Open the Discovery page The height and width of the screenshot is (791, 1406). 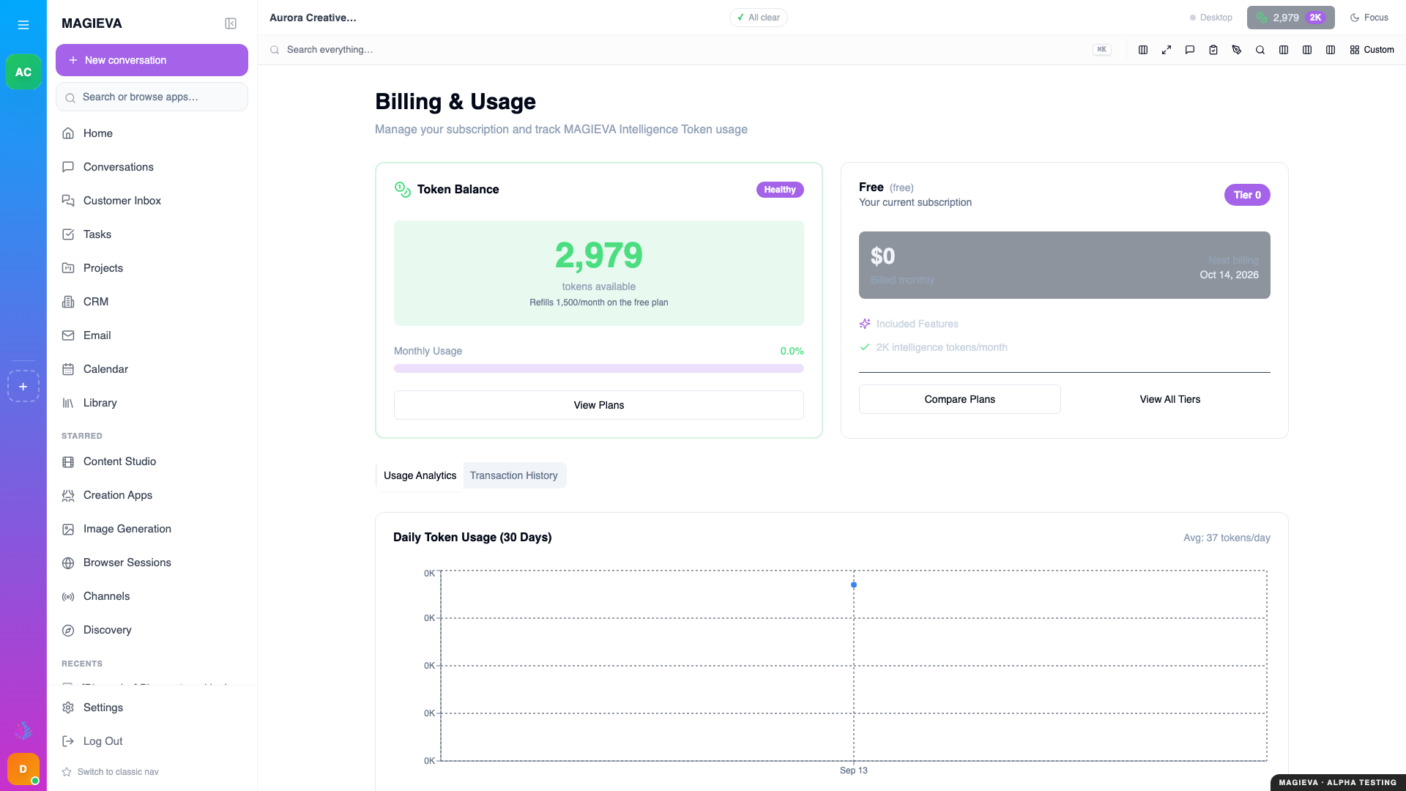pyautogui.click(x=152, y=630)
